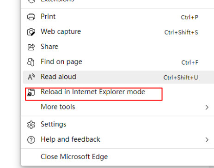Expand the More tools submenu arrow
Image resolution: width=214 pixels, height=168 pixels.
pos(207,107)
